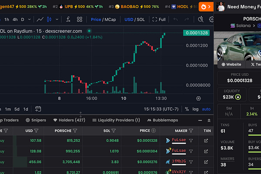Open filter on the MAKER column
The image size is (261, 174).
[x=191, y=130]
